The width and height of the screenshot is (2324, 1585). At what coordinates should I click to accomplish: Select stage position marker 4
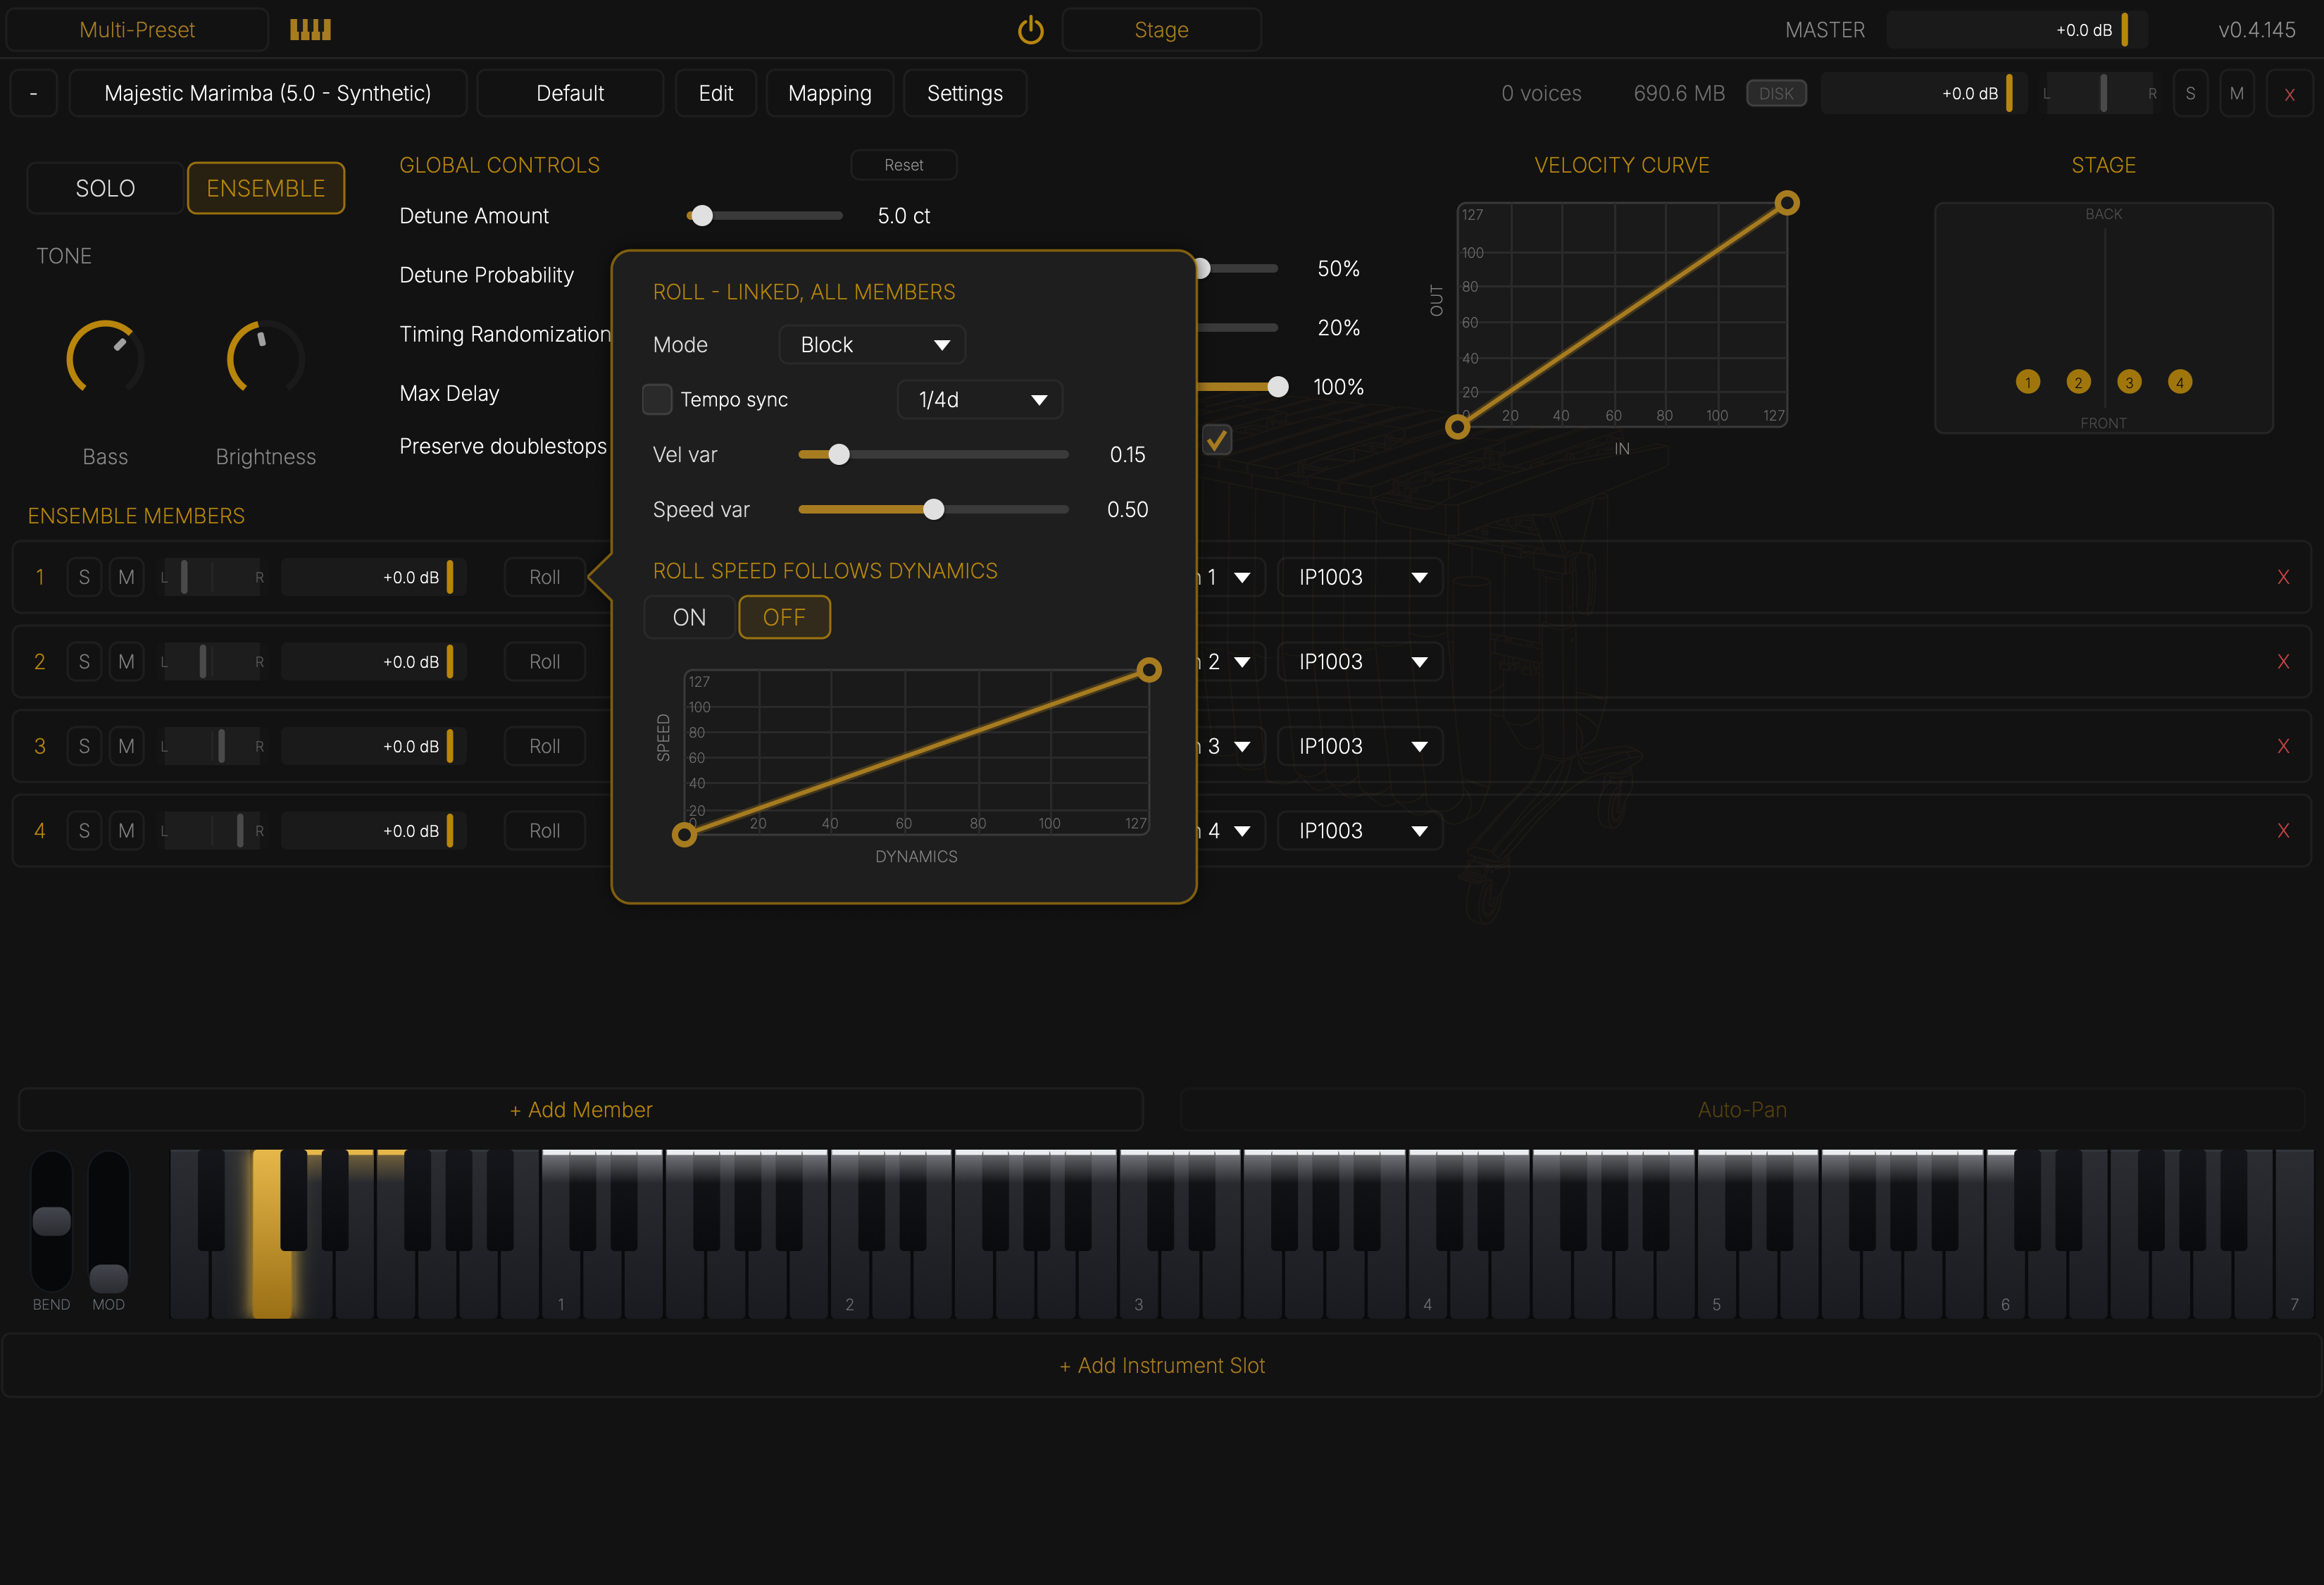pos(2180,382)
